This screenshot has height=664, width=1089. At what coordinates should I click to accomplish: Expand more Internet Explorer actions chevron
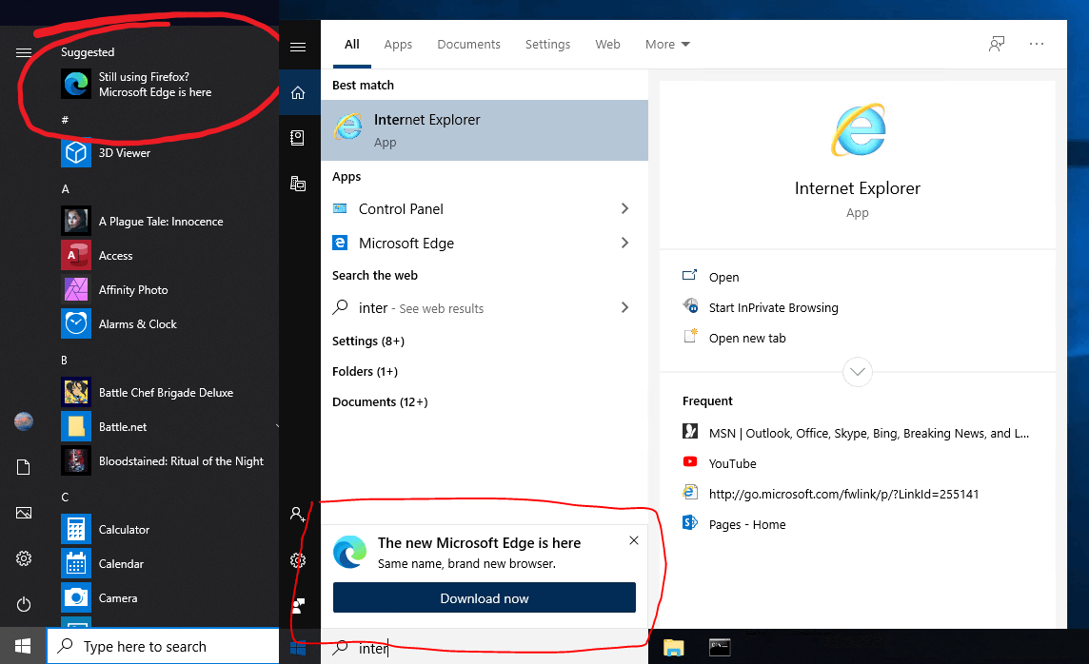[x=858, y=372]
